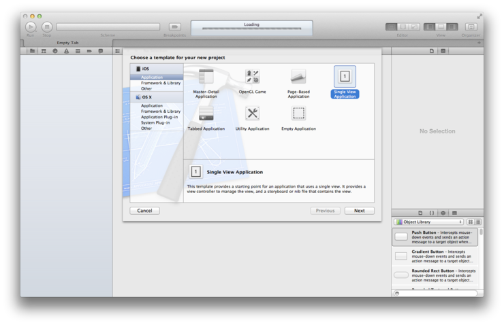Show the Quick Help inspector
Screen dimensions: 504x325
click(x=443, y=51)
